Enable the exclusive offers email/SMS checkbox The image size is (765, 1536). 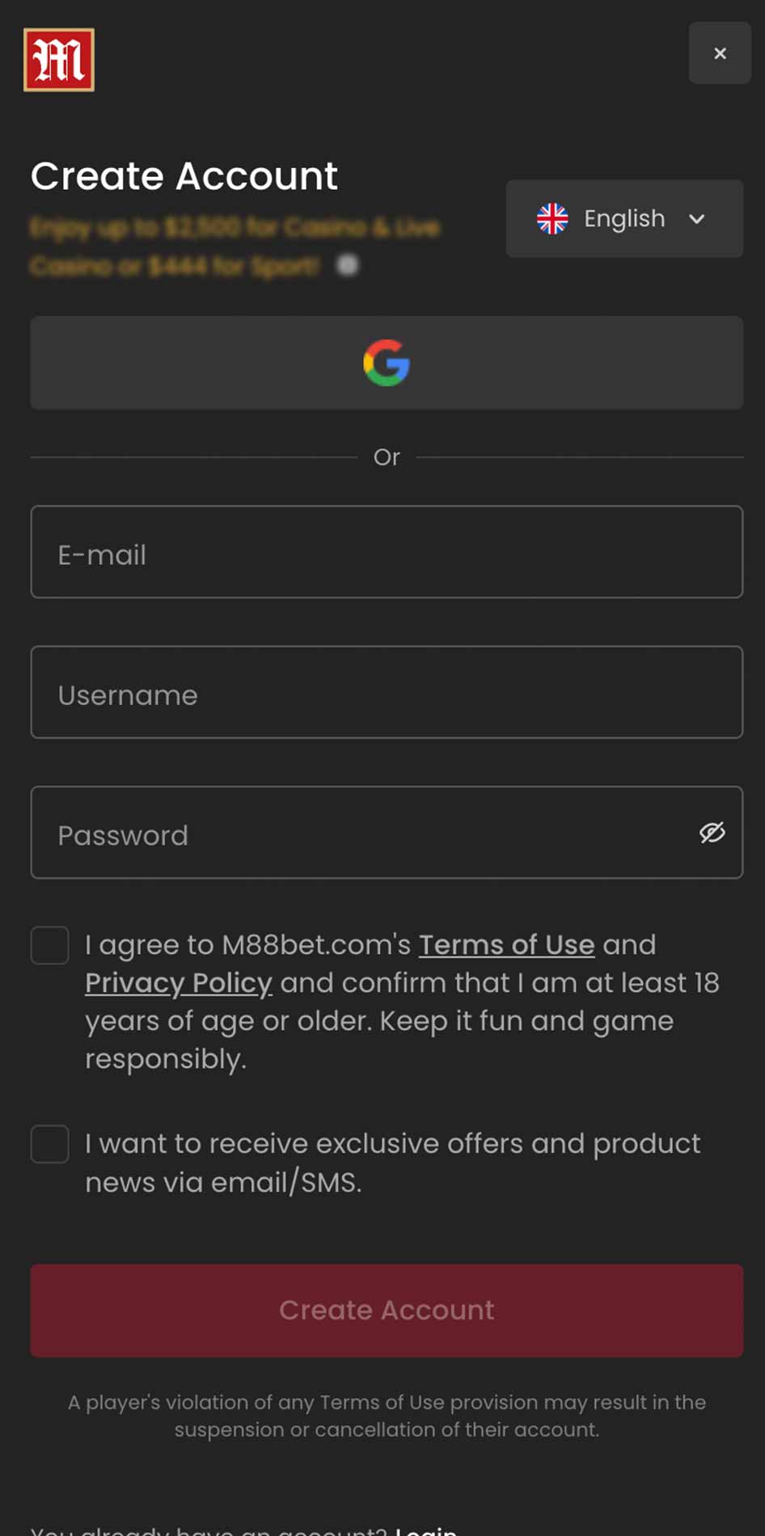[50, 1144]
